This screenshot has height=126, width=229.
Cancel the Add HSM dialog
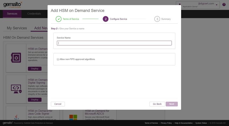[x=58, y=104]
